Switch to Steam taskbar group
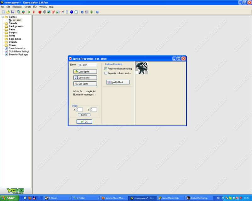252x201 pixels. click(x=58, y=198)
